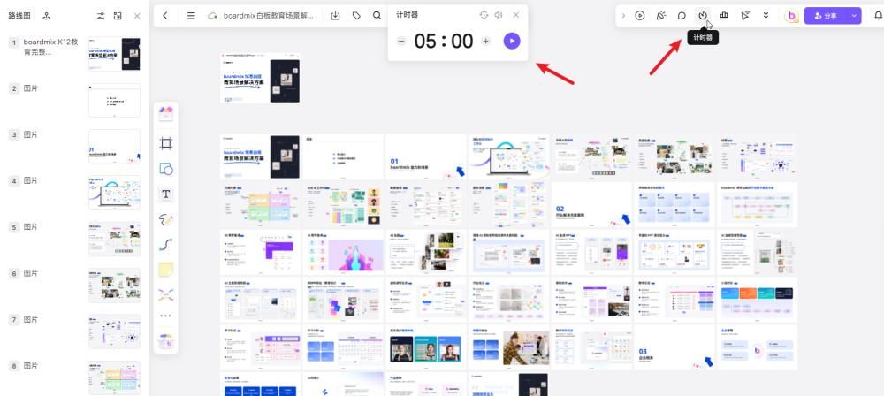Close the timer panel

pos(516,15)
